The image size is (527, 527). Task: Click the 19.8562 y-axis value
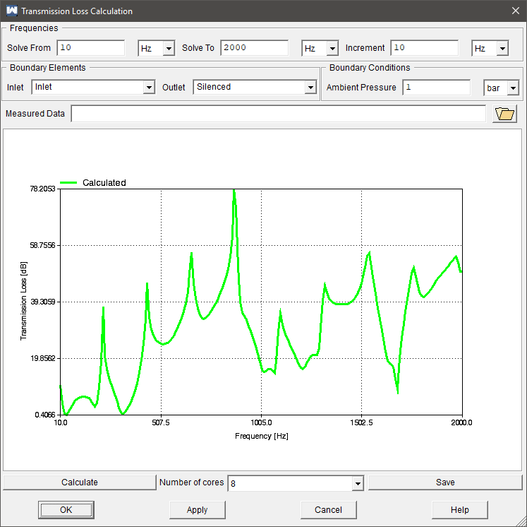pos(43,358)
